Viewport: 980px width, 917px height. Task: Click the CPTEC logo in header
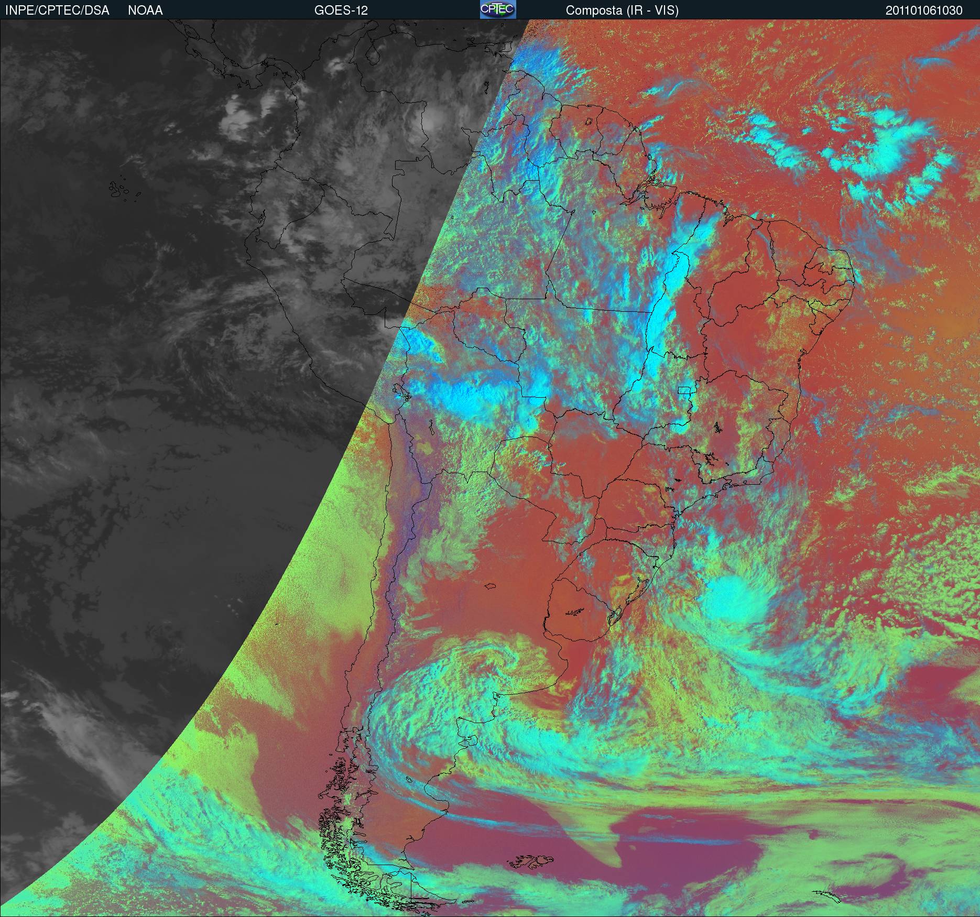(498, 9)
